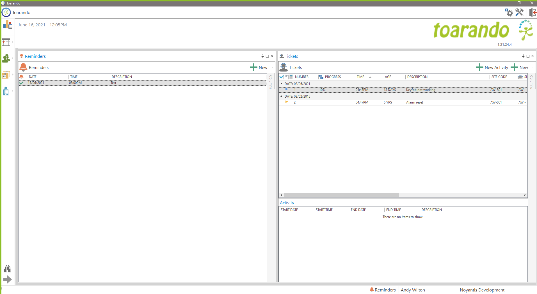Open the stock boxes icon in sidebar
This screenshot has height=294, width=537.
pyautogui.click(x=6, y=75)
